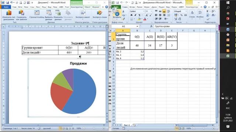Open Конструктор tab in Word
Image resolution: width=236 pixels, height=132 pixels.
coord(77,7)
